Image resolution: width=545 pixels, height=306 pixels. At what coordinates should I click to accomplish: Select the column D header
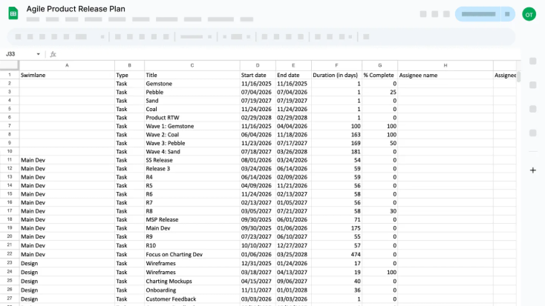pyautogui.click(x=258, y=65)
